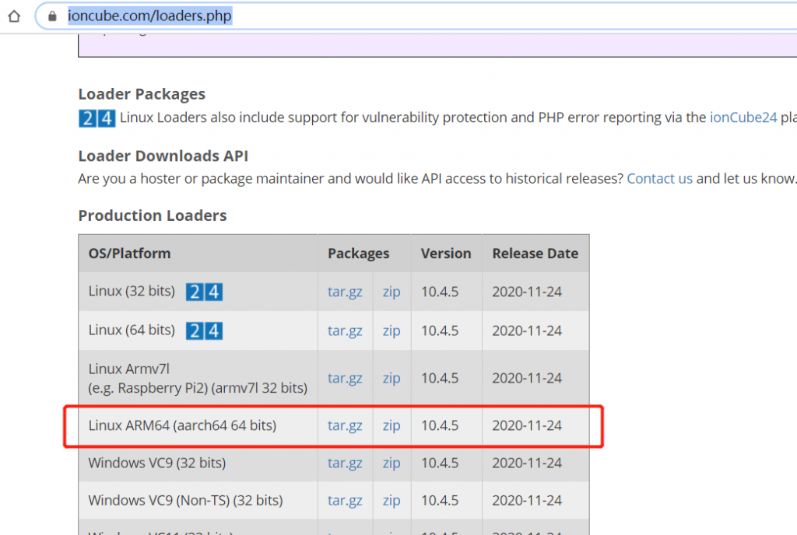Download zip for Windows VC9 Non-TS
The image size is (797, 535).
pyautogui.click(x=391, y=500)
